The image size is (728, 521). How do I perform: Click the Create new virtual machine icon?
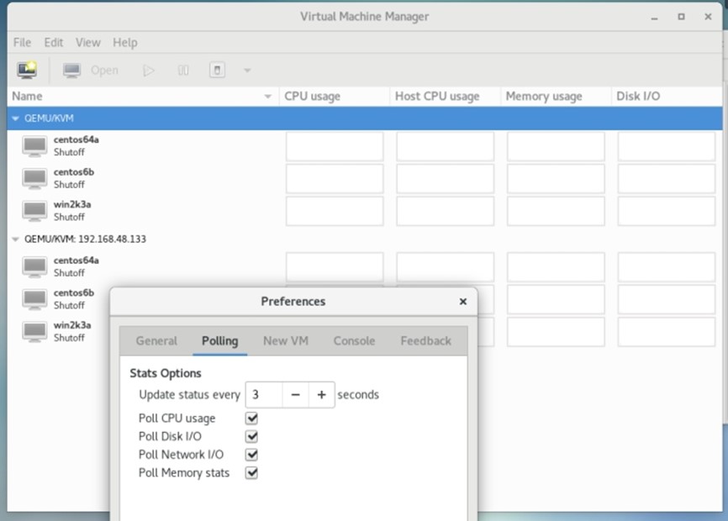click(x=27, y=70)
